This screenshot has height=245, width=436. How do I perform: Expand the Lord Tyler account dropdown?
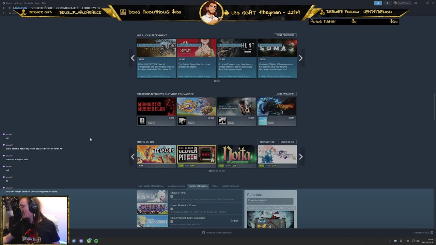pos(402,3)
